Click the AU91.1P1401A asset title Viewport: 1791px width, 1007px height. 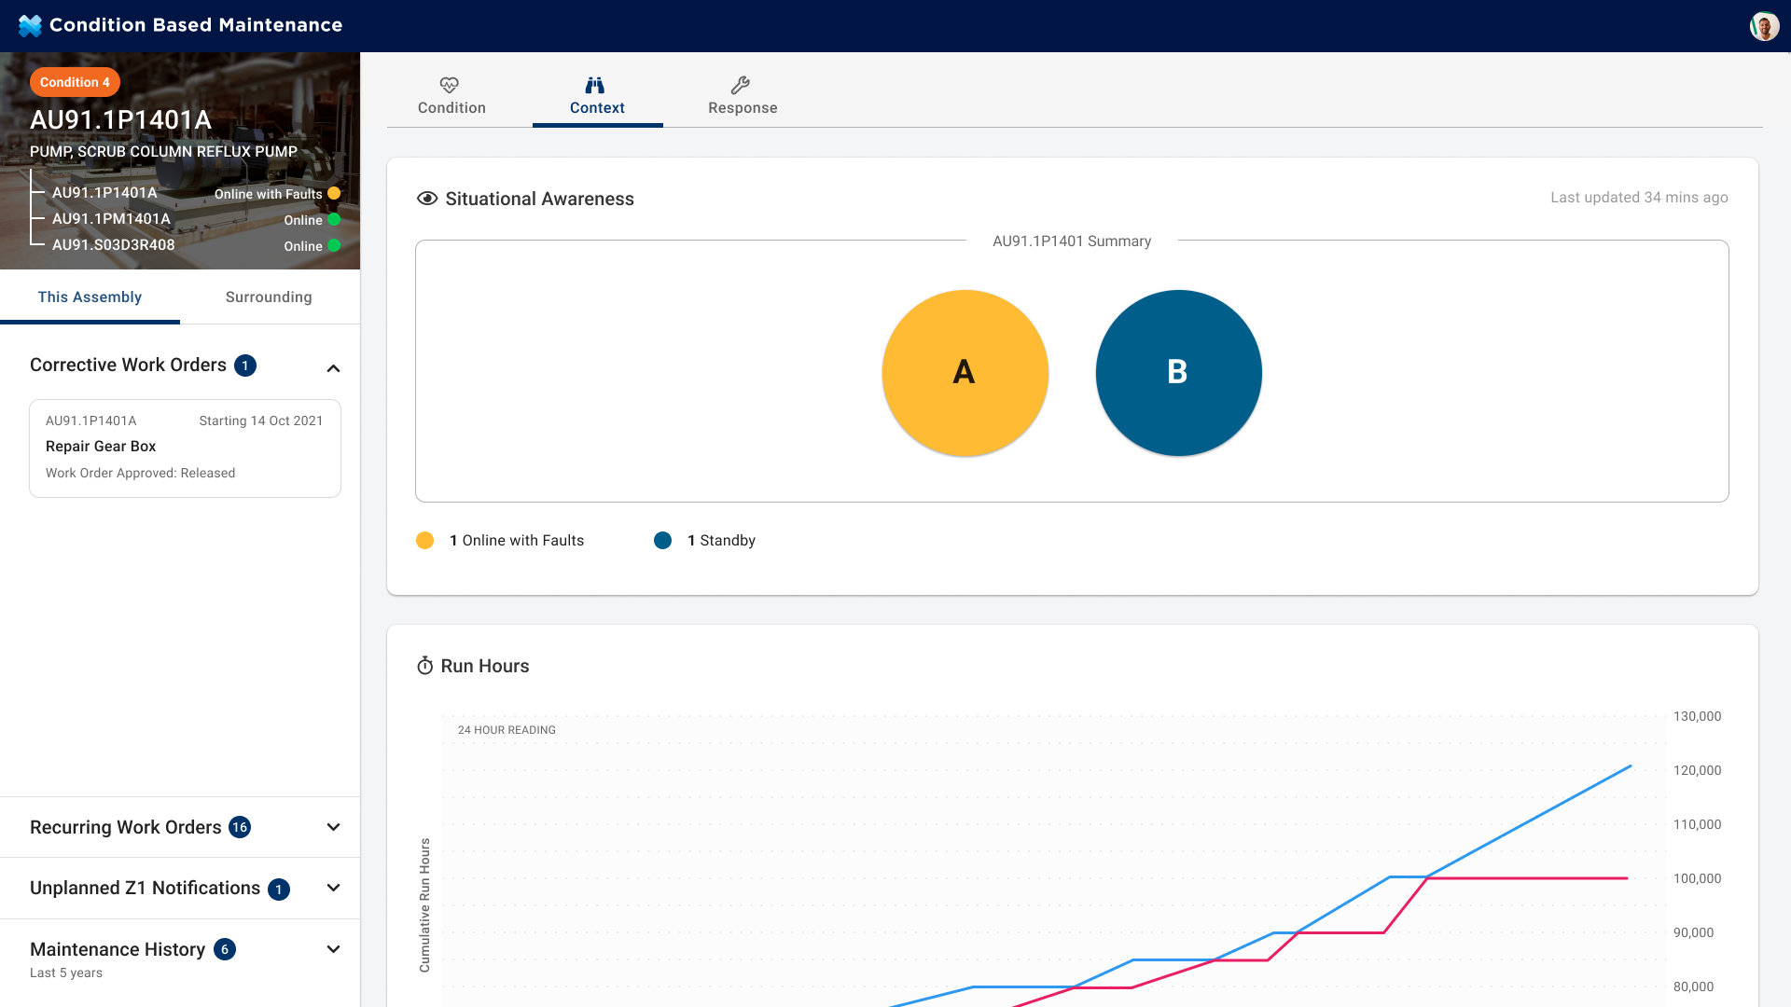(x=120, y=120)
